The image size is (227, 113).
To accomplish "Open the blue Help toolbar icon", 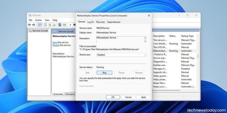I will point(60,25).
